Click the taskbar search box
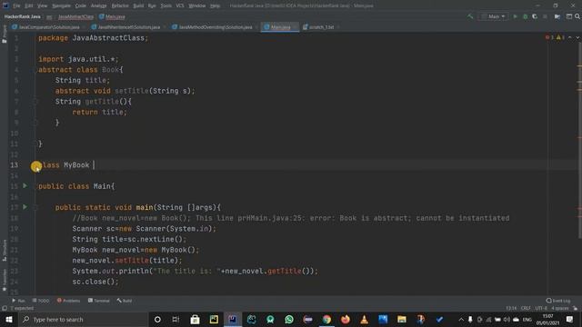This screenshot has height=327, width=582. [83, 319]
